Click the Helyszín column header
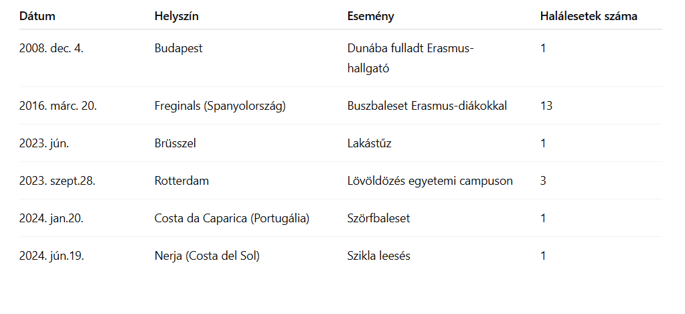685x314 pixels. (176, 16)
